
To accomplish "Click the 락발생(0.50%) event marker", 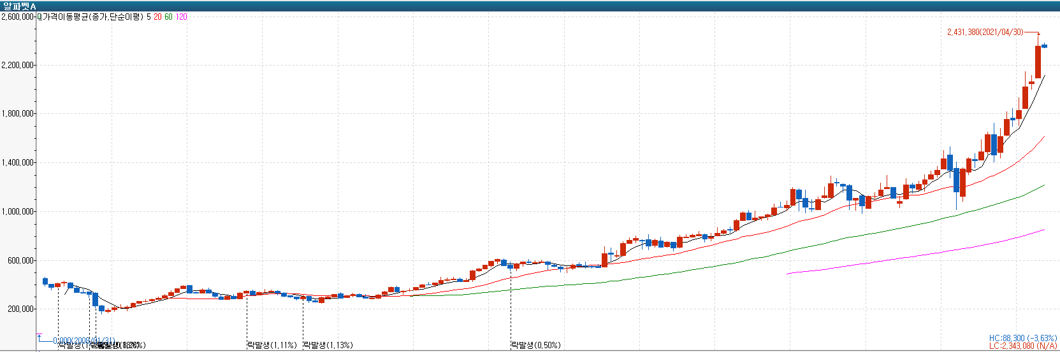I will 535,345.
